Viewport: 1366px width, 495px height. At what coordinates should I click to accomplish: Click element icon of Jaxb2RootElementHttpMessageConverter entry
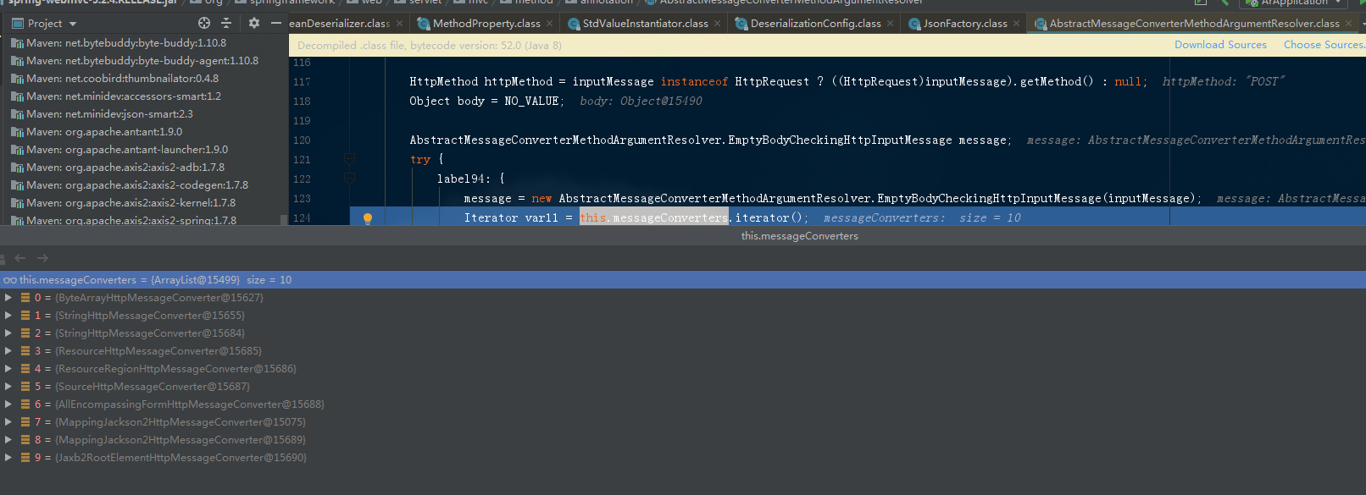point(25,458)
